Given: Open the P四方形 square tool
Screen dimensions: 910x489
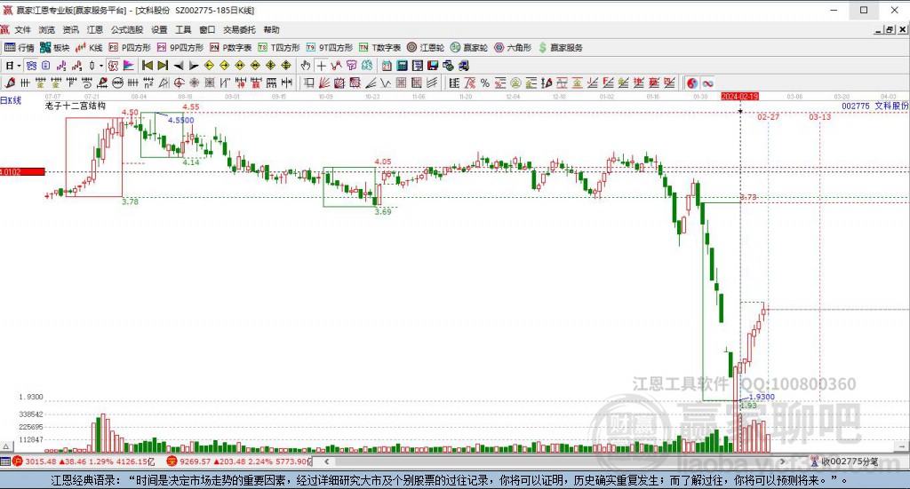Looking at the screenshot, I should 130,48.
